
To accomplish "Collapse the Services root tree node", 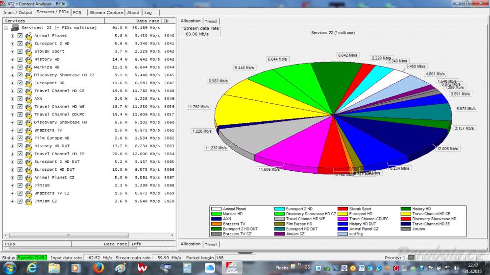I will click(6, 28).
